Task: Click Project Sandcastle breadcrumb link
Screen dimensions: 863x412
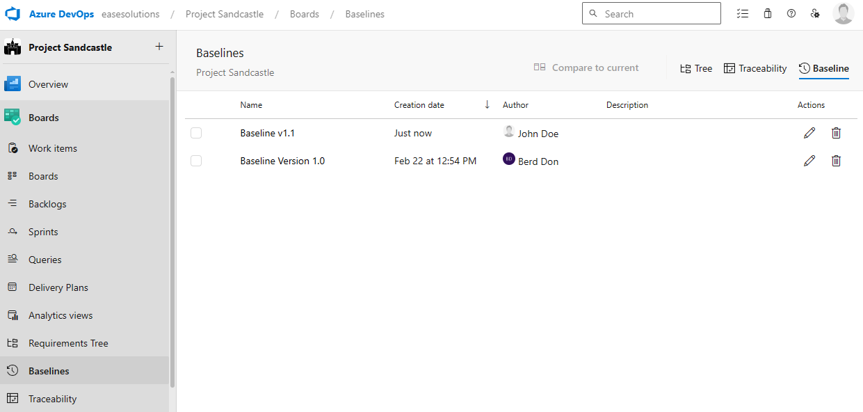Action: click(x=225, y=14)
